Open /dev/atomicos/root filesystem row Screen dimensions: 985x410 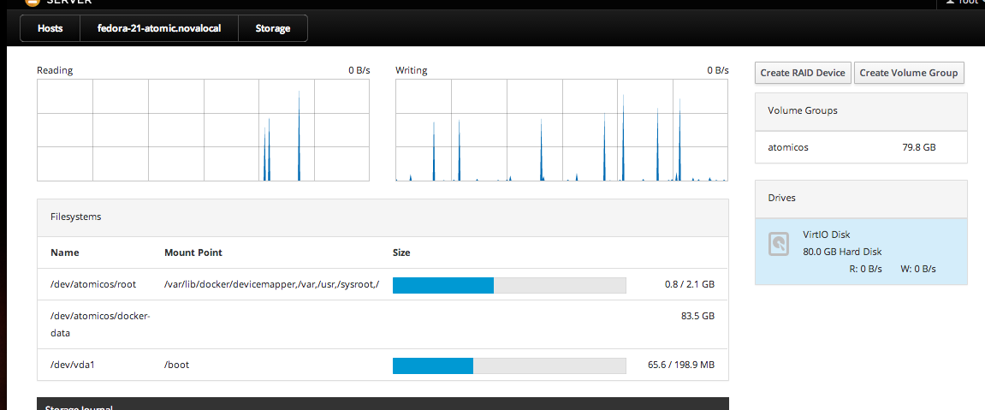(x=383, y=284)
